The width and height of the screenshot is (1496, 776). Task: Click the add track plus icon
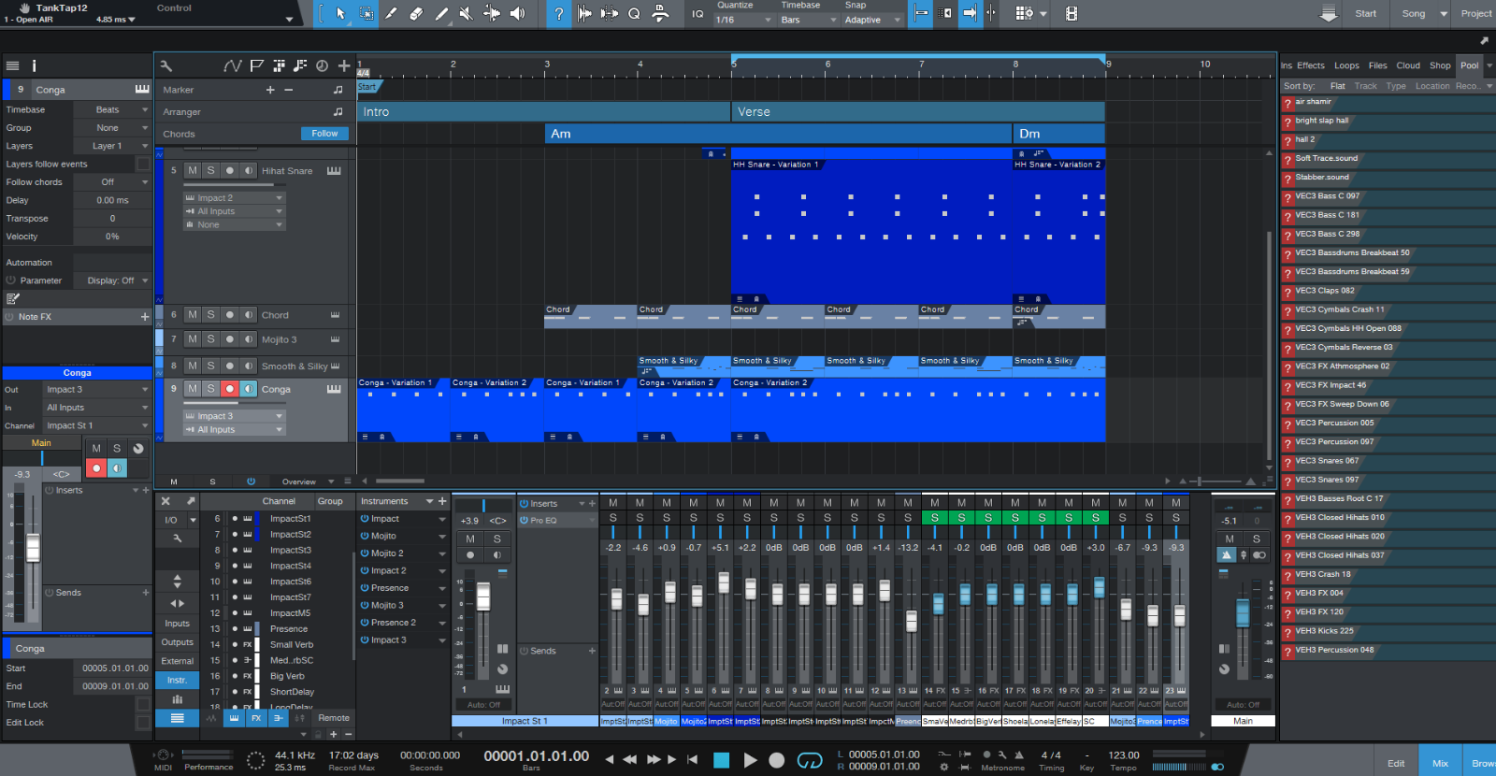tap(344, 65)
